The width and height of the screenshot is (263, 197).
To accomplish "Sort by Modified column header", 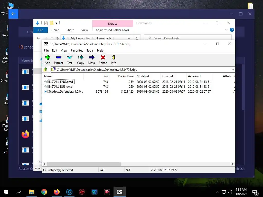I will click(148, 76).
